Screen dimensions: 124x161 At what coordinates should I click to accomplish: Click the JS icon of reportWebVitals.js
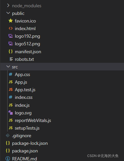[11, 120]
